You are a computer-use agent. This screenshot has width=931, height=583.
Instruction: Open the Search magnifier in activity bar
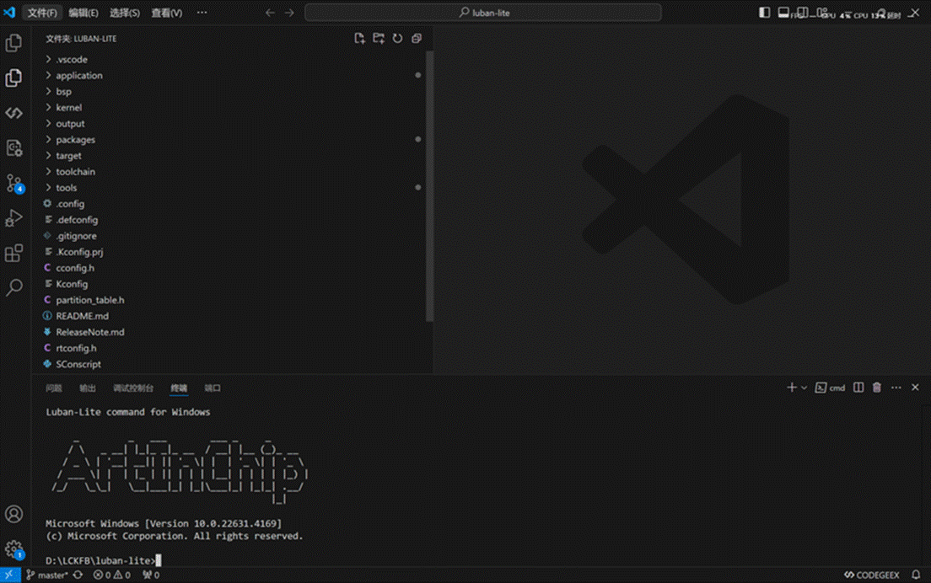(x=13, y=287)
